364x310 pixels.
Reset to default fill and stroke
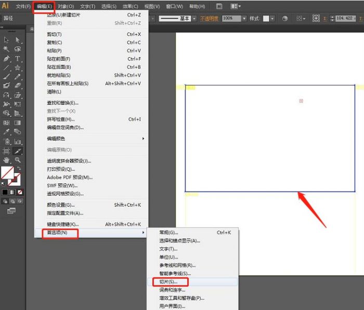[x=3, y=184]
